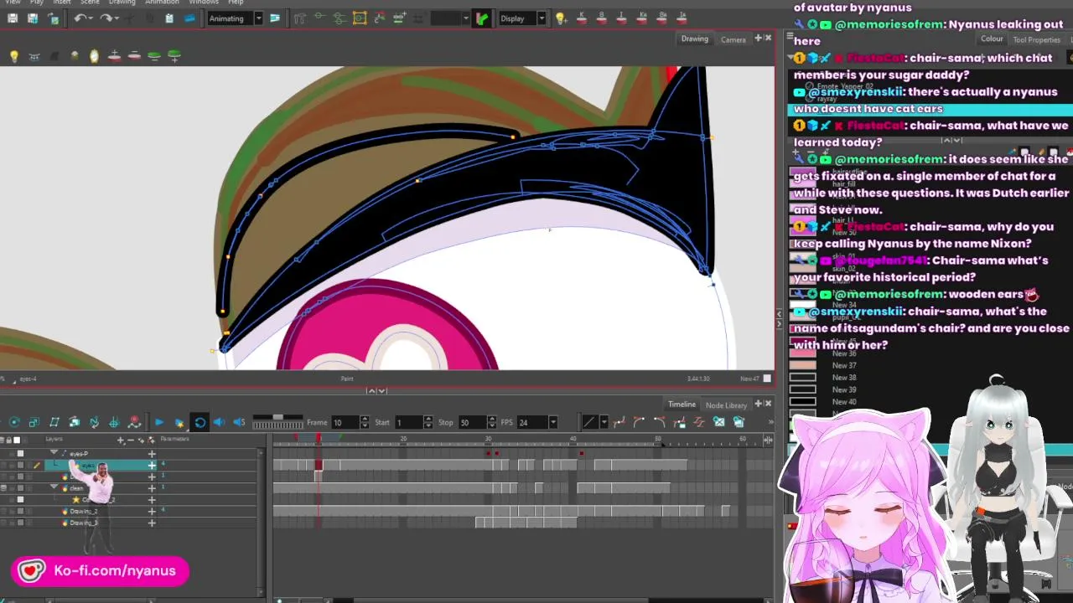Collapse the eyes-P layer group
The image size is (1073, 603).
click(x=54, y=453)
